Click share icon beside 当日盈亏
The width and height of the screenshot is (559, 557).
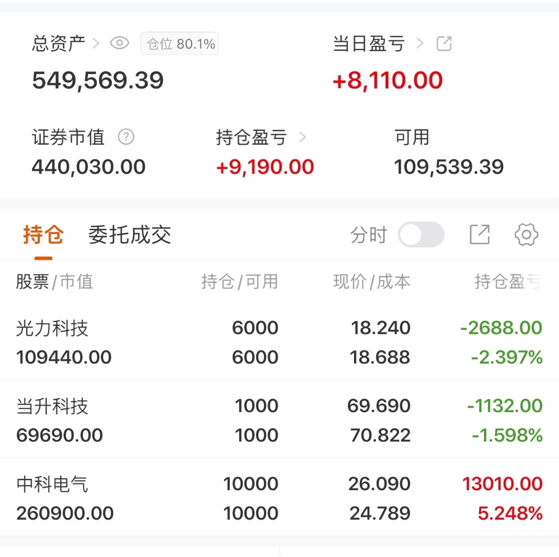[444, 44]
